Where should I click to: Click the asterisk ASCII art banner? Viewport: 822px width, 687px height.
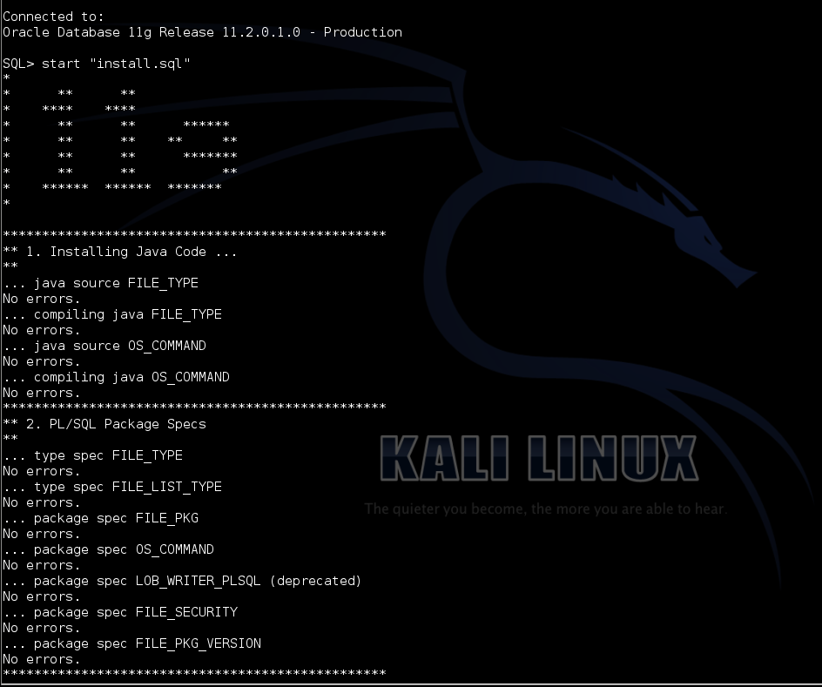point(122,141)
